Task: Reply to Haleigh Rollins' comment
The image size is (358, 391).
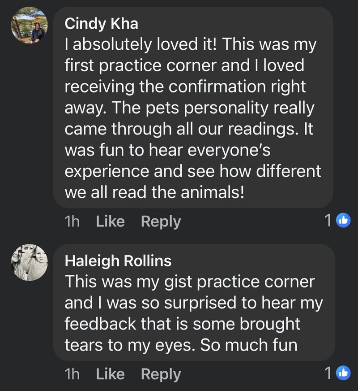Action: pos(161,374)
